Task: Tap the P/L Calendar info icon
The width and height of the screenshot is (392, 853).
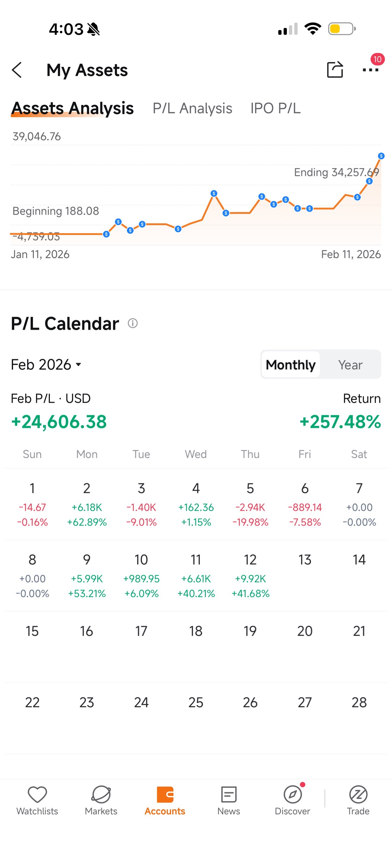Action: 132,323
